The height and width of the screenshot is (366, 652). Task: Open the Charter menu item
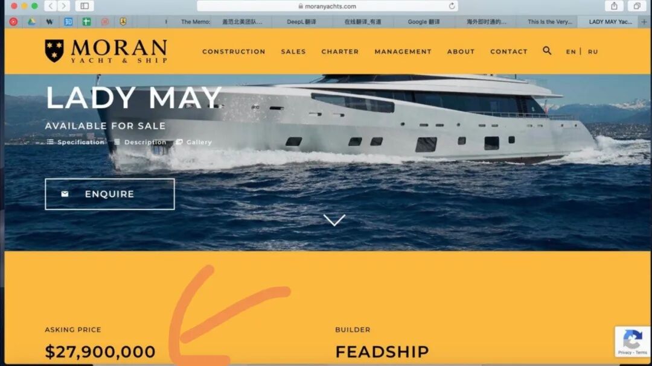[x=340, y=51]
